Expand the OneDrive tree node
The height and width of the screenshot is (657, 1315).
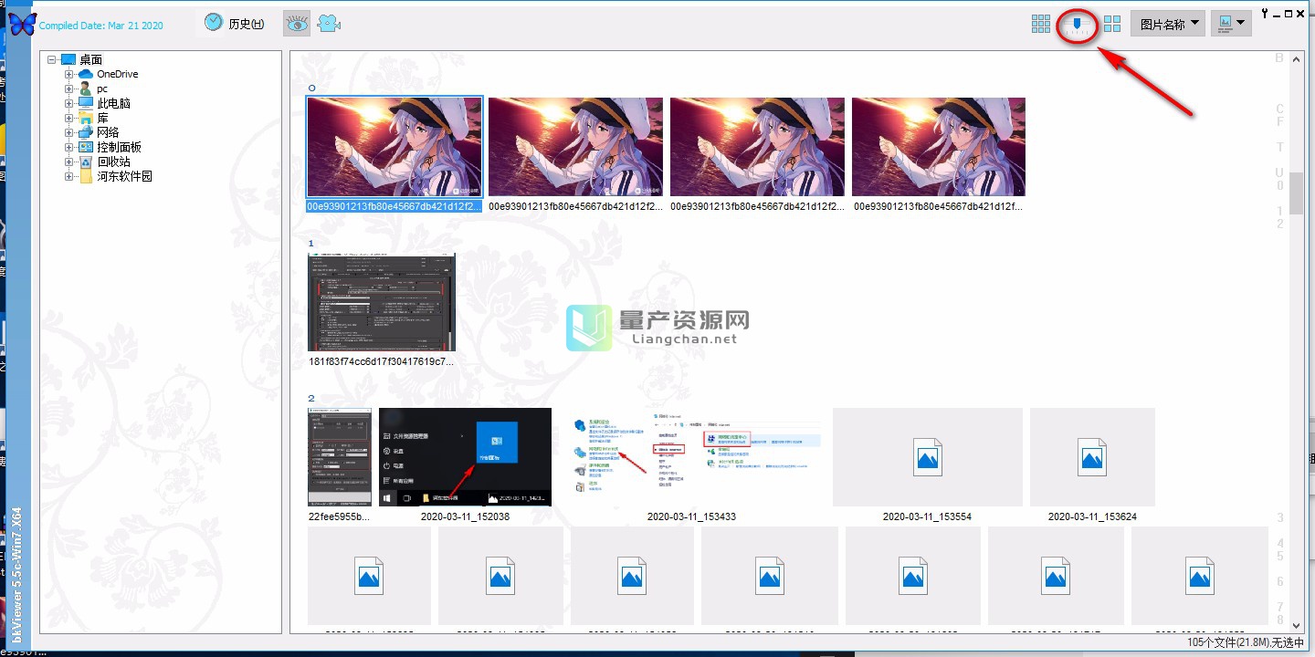click(x=69, y=74)
